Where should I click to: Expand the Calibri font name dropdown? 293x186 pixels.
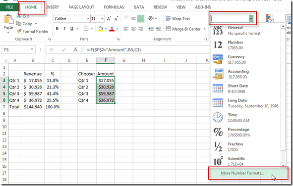click(88, 19)
